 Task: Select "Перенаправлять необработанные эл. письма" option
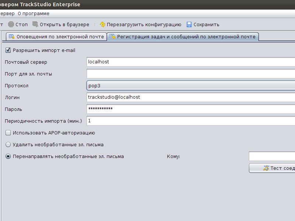click(x=8, y=156)
